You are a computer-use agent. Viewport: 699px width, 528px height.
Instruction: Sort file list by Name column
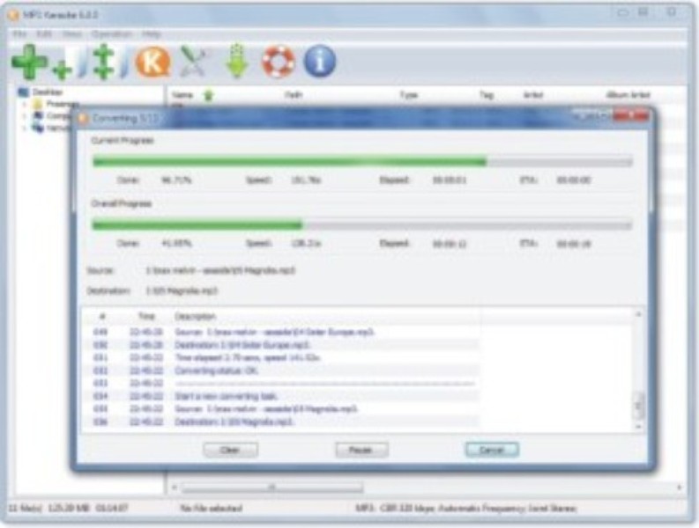[182, 95]
